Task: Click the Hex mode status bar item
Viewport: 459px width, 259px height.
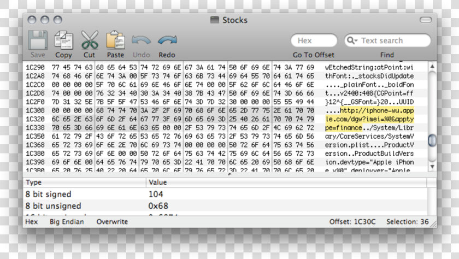Action: tap(31, 222)
